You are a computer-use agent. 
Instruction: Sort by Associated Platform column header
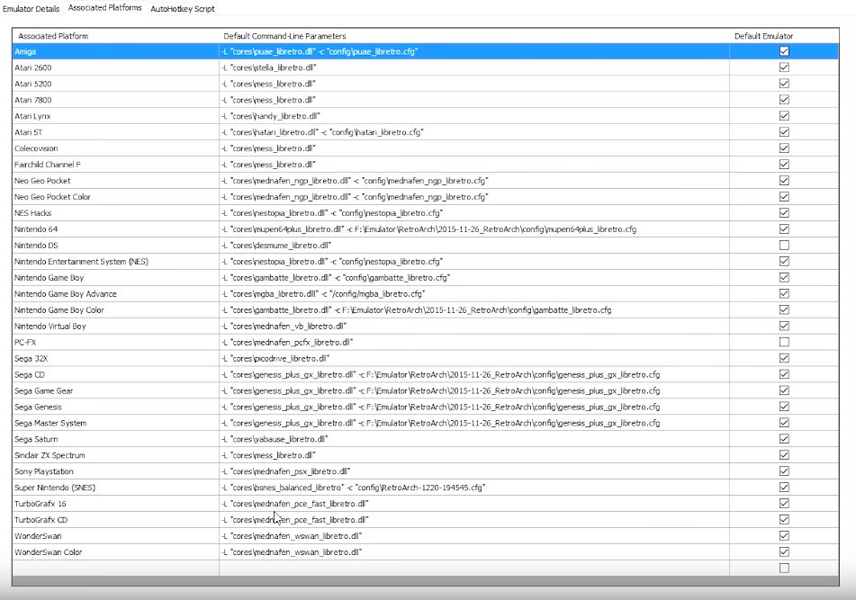(x=115, y=36)
